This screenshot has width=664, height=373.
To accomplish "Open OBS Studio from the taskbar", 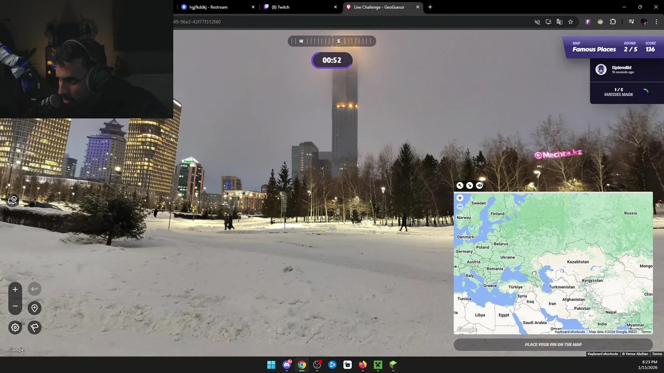I will (317, 365).
